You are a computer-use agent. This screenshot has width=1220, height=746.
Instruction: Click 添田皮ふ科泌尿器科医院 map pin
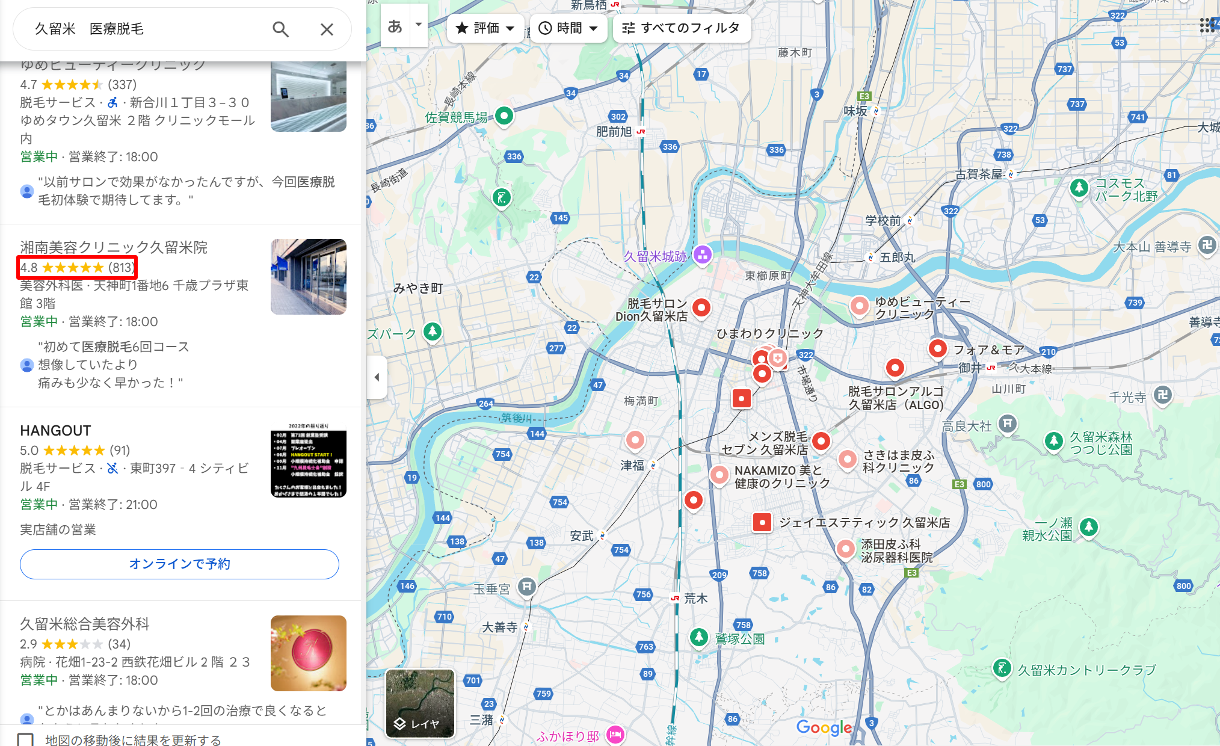click(x=846, y=549)
